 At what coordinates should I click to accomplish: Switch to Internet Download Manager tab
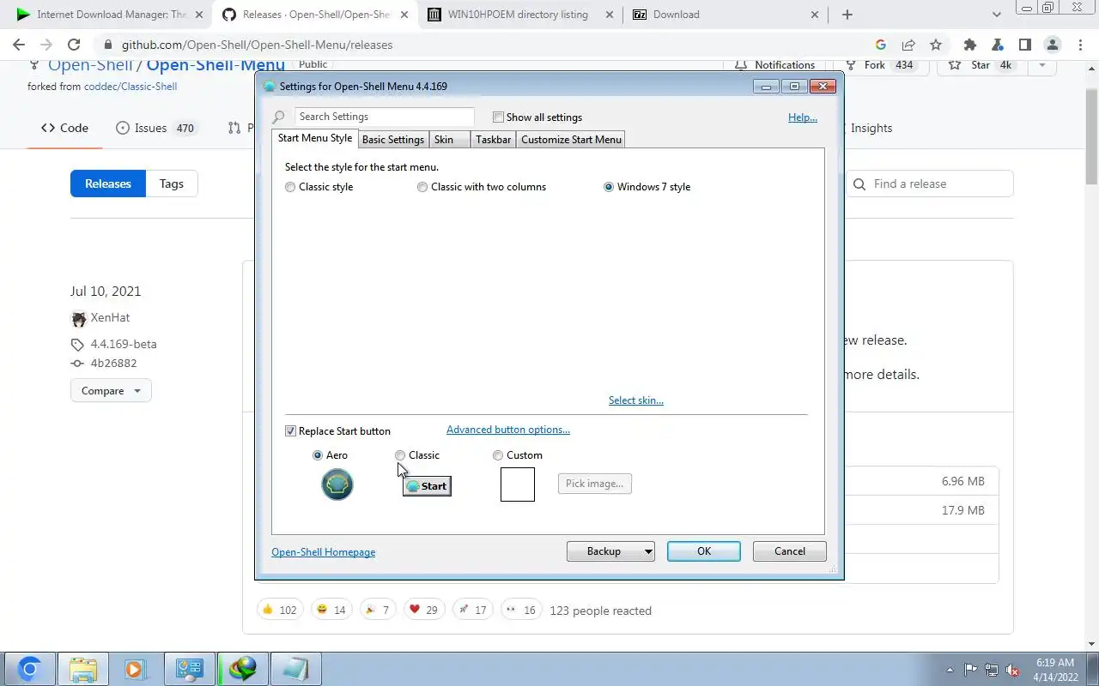109,15
